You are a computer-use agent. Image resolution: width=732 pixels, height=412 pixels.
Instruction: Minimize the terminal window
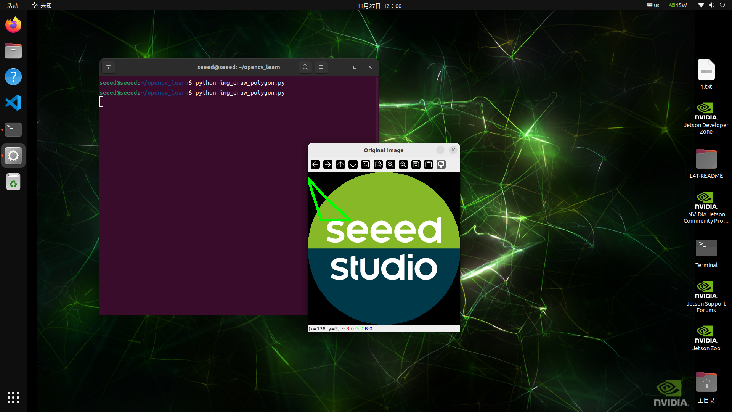click(340, 67)
